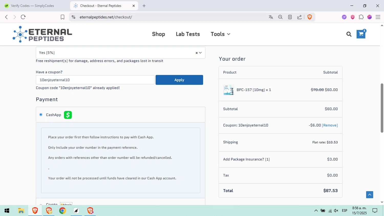Click the scroll-to-top arrow button

pyautogui.click(x=370, y=195)
